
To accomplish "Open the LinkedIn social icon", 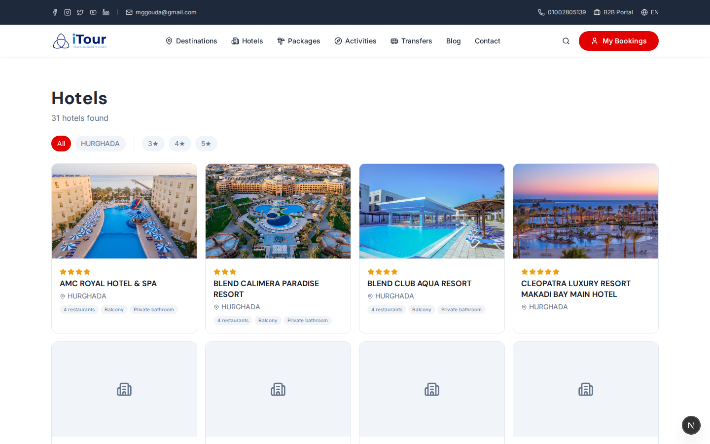I will 106,12.
